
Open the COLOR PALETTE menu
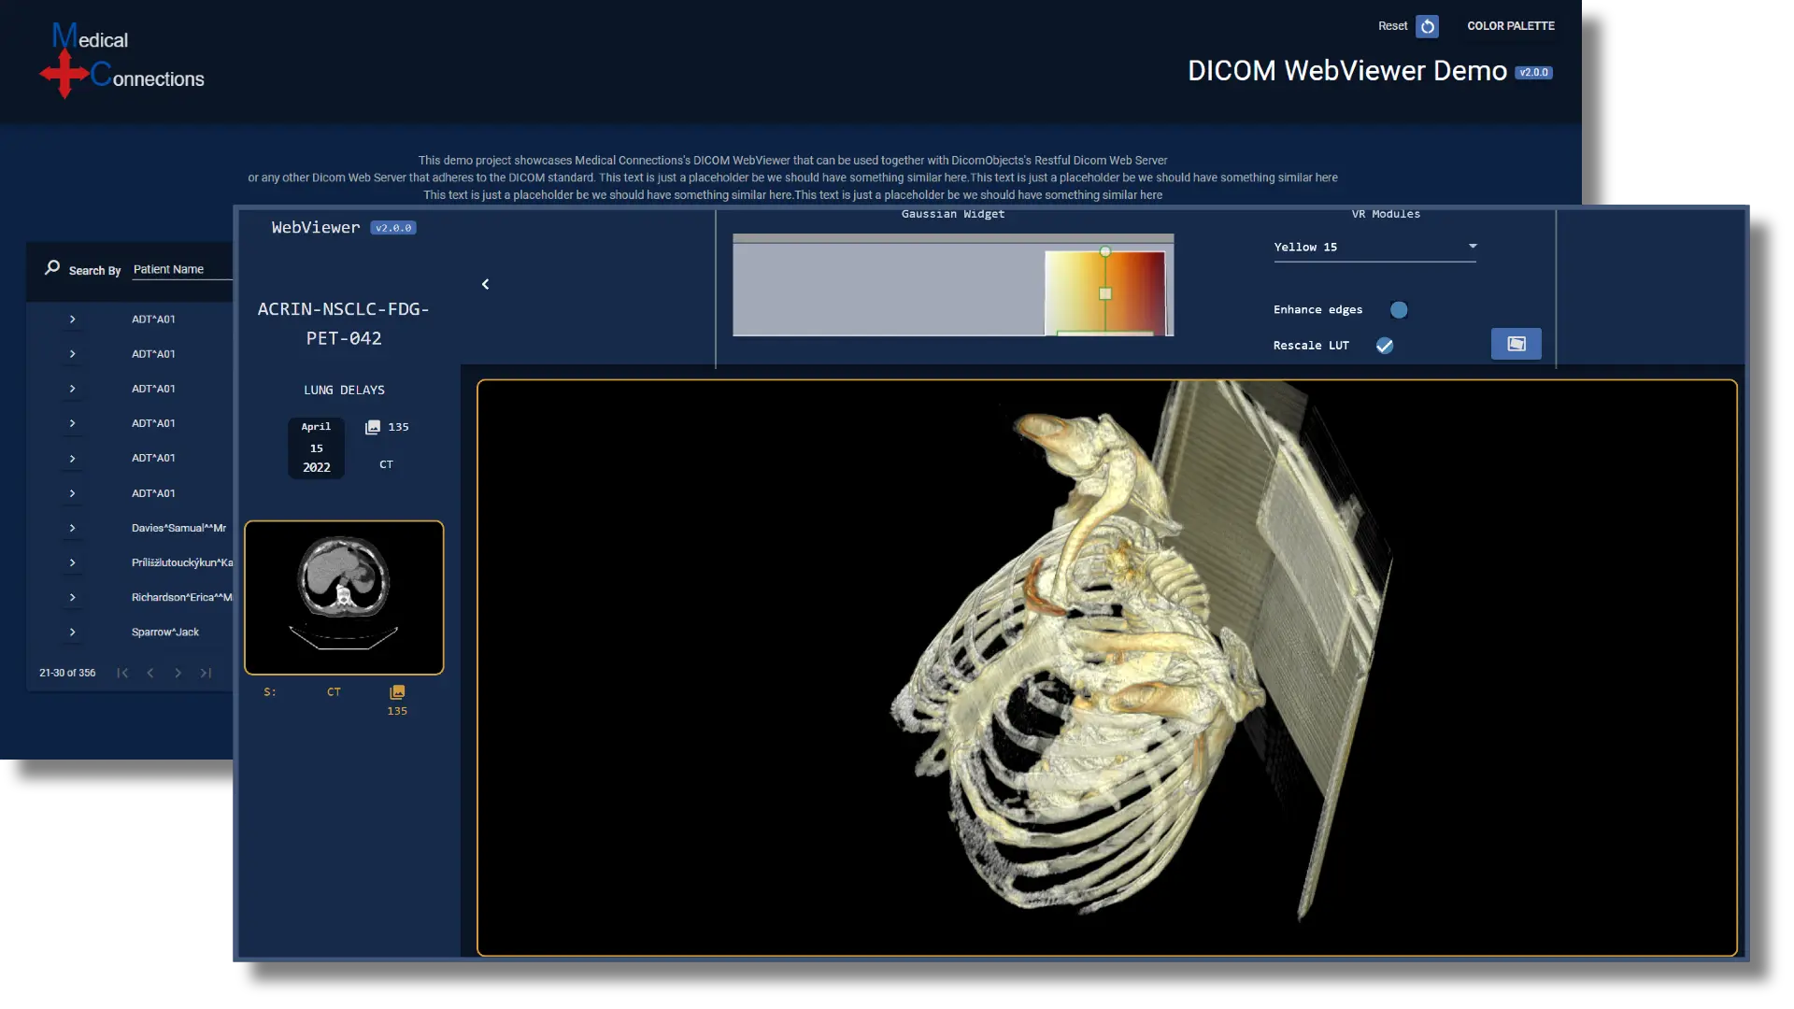tap(1510, 26)
